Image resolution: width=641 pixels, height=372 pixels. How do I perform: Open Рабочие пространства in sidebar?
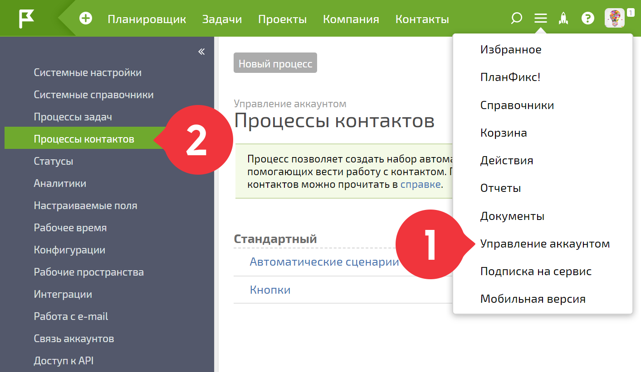(89, 272)
